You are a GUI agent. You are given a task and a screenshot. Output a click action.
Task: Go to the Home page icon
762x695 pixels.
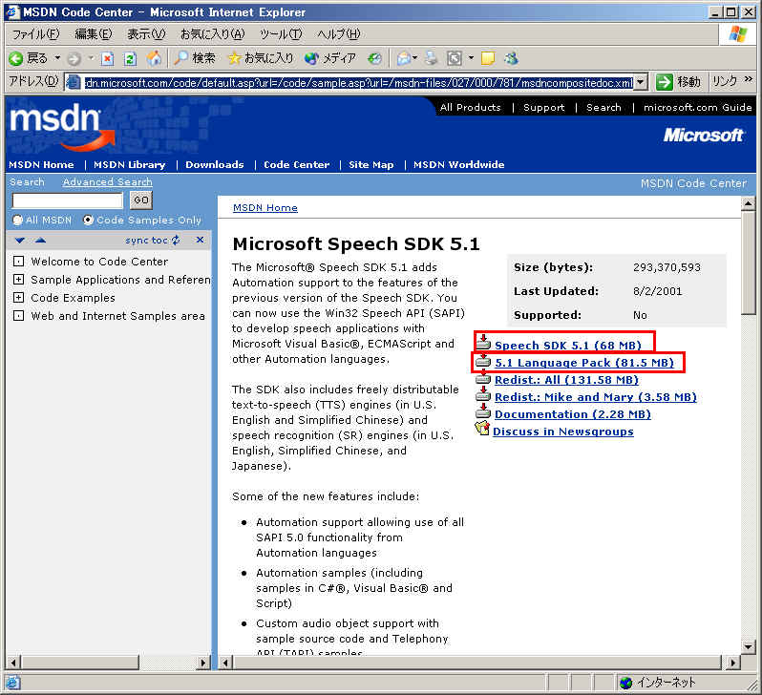154,59
